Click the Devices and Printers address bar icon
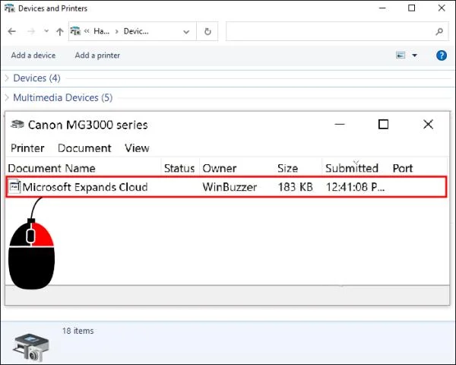This screenshot has width=456, height=365. (x=75, y=31)
